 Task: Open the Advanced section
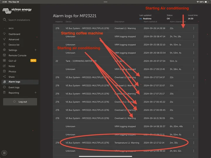pyautogui.click(x=14, y=39)
